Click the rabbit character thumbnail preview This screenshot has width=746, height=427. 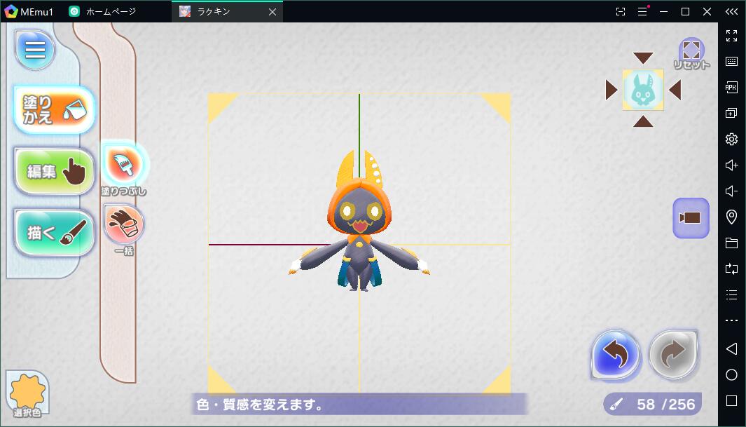642,90
